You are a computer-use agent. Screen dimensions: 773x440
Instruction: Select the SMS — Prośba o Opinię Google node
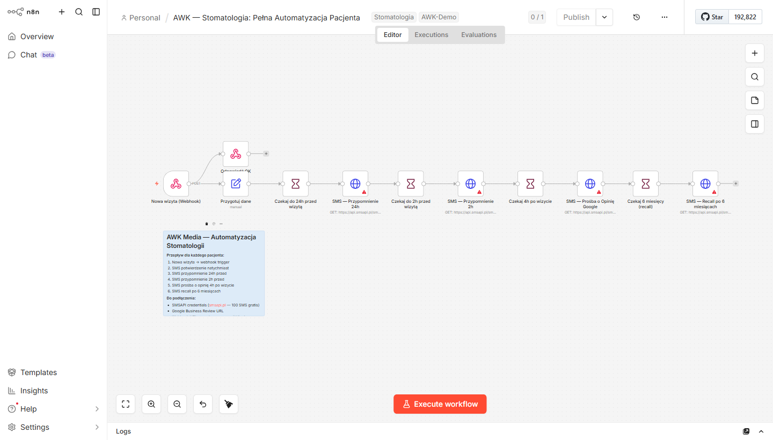(590, 184)
